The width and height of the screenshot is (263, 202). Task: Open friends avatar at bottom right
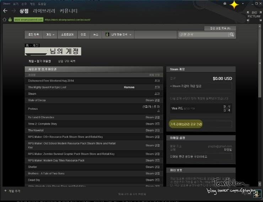point(257,194)
